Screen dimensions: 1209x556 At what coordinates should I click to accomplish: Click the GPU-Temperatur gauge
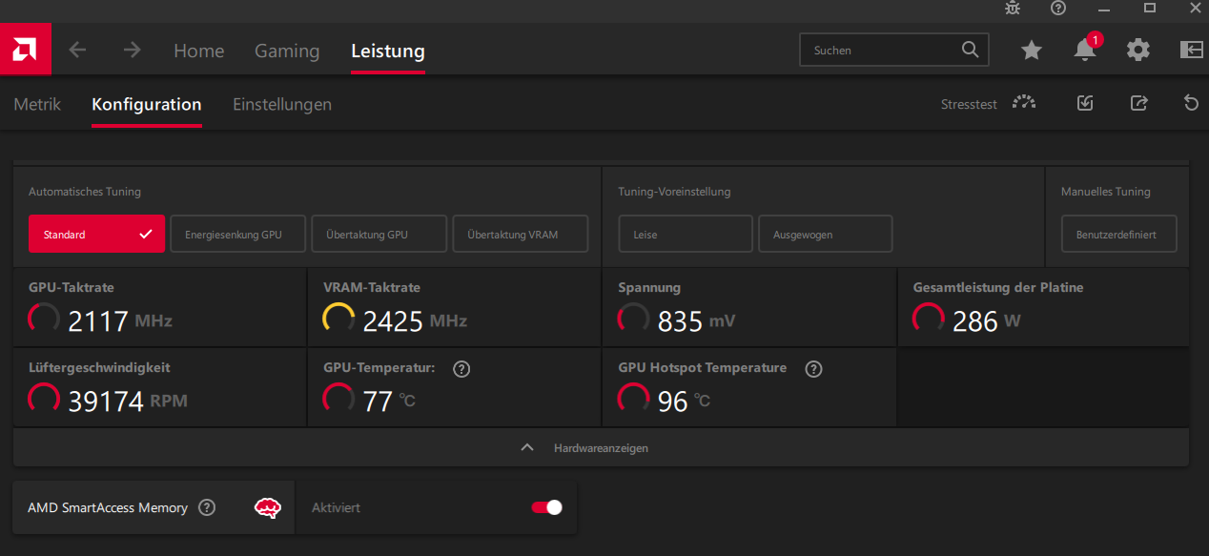point(338,399)
